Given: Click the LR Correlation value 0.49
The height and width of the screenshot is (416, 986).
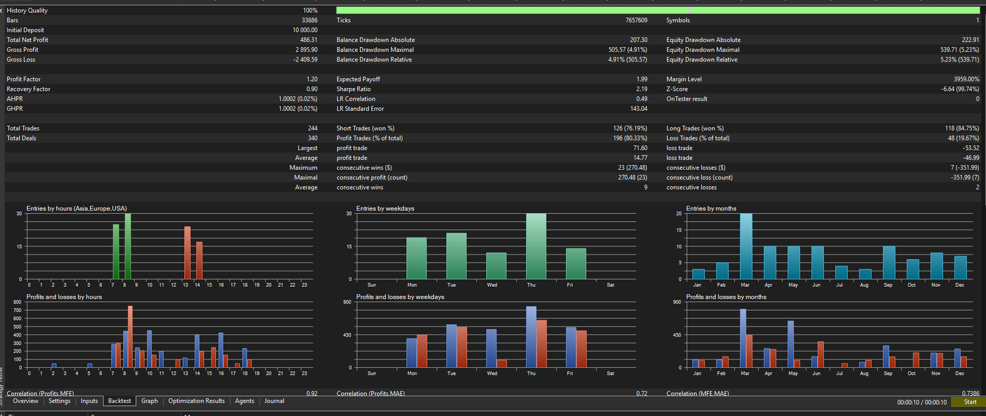Looking at the screenshot, I should coord(642,99).
